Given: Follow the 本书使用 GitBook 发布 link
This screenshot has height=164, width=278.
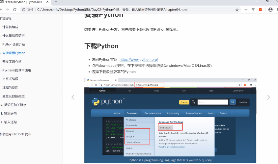Looking at the screenshot, I should [15, 134].
